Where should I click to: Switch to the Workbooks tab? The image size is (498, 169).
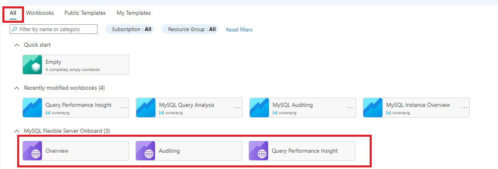click(40, 13)
